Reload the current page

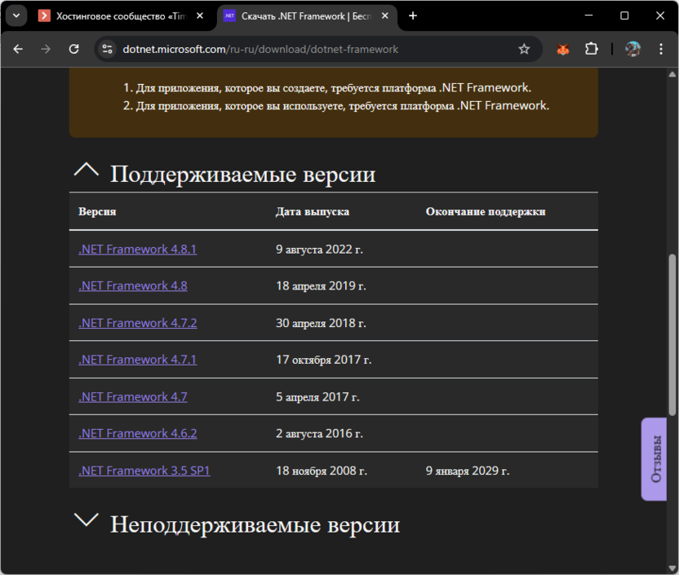click(73, 49)
